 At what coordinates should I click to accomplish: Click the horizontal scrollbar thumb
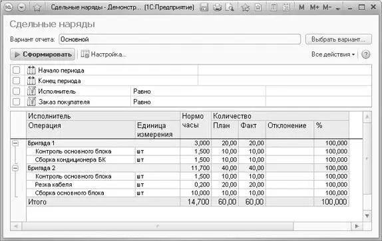pyautogui.click(x=158, y=226)
